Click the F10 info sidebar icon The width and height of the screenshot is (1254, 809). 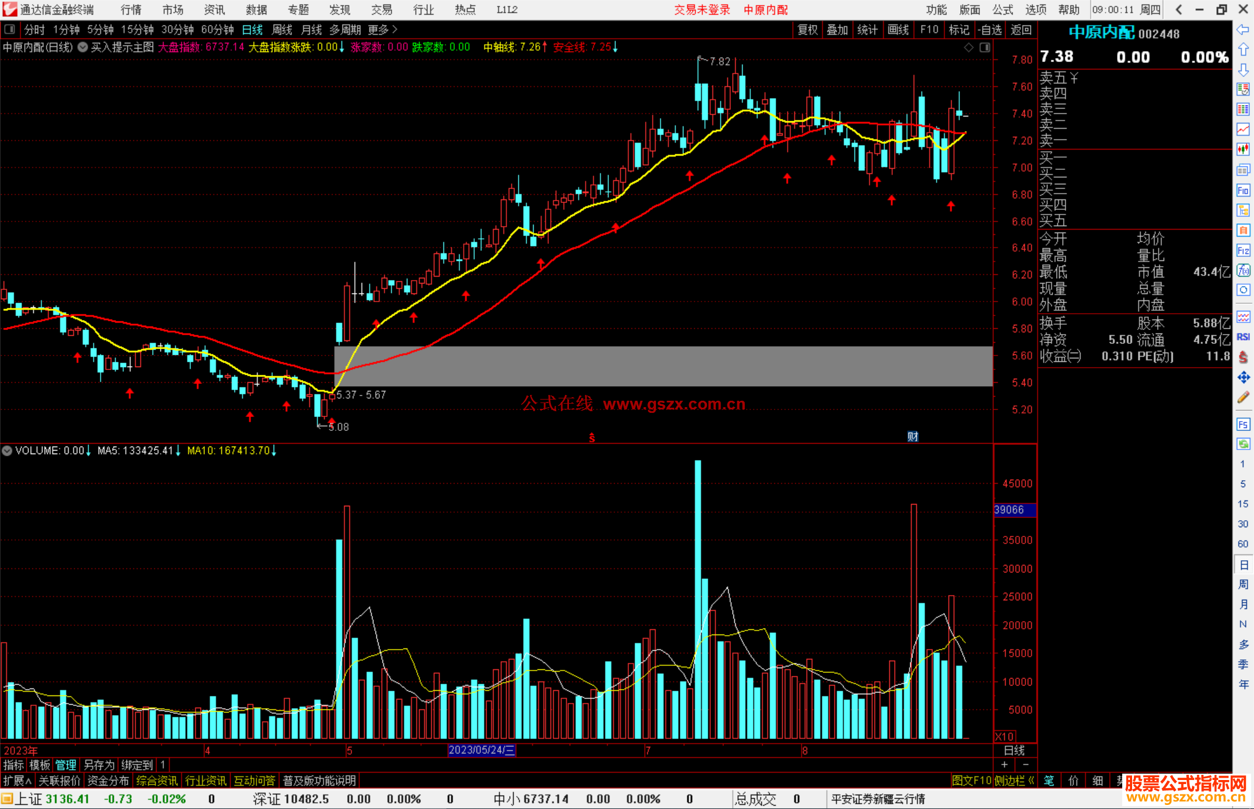click(1243, 190)
